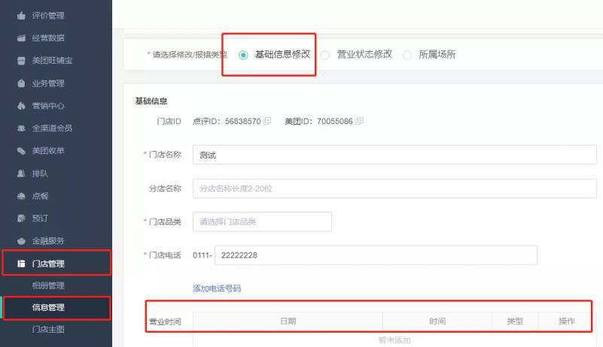Open 经营数据 in the sidebar
The image size is (603, 347).
pyautogui.click(x=48, y=38)
